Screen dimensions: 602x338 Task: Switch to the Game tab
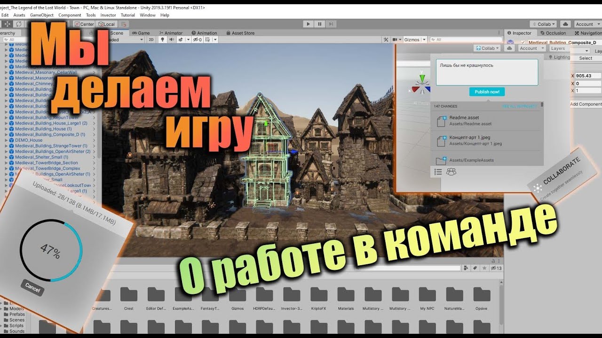pyautogui.click(x=140, y=33)
